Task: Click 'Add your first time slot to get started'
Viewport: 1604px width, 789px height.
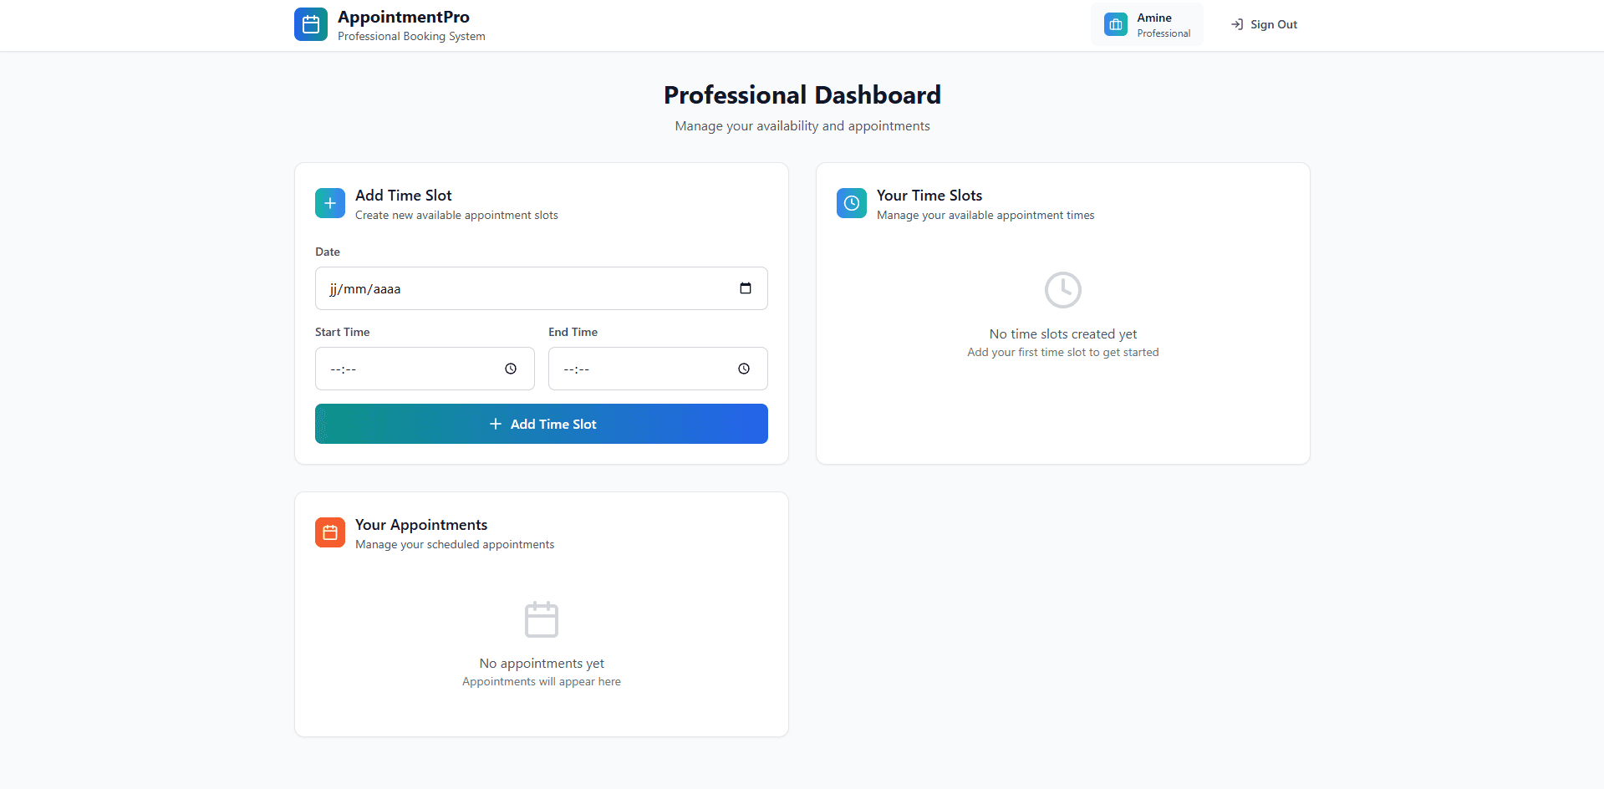Action: coord(1063,353)
